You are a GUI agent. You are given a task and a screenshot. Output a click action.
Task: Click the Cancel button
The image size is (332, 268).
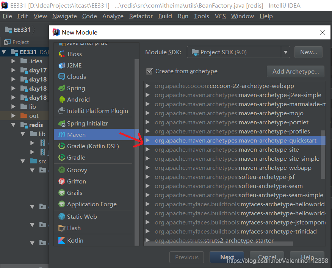point(267,257)
